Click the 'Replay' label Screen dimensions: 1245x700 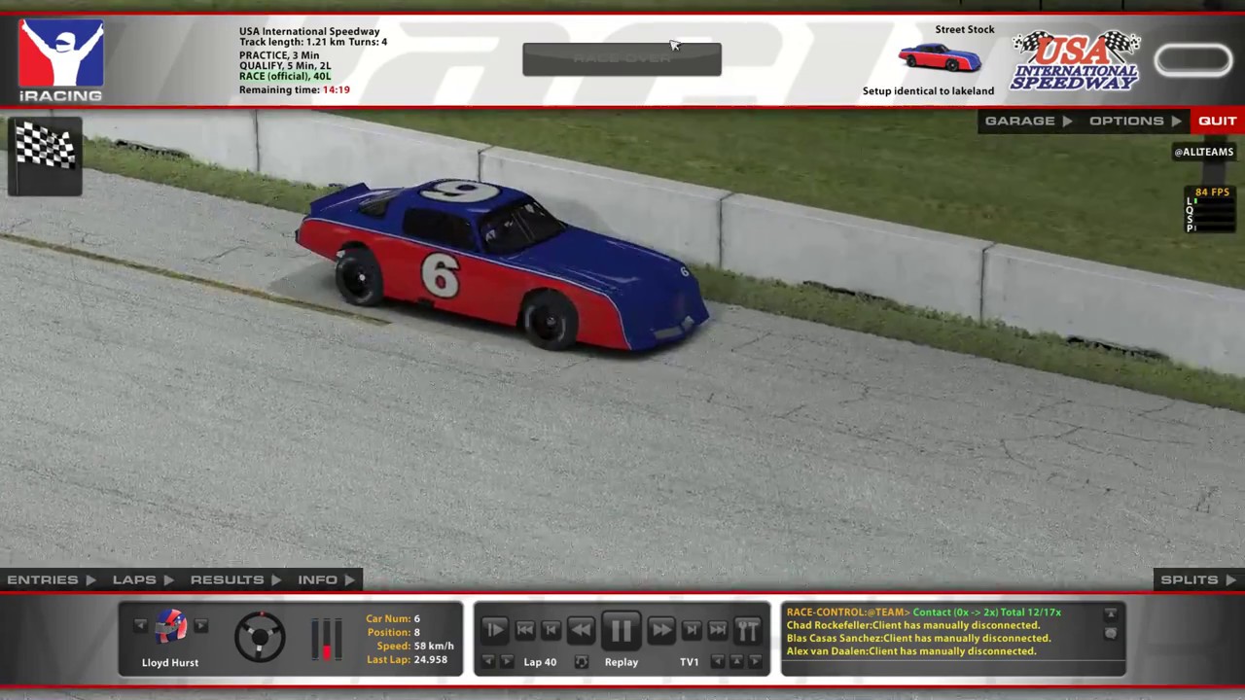pyautogui.click(x=621, y=662)
